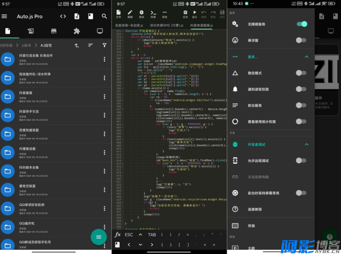Collapse the 开发者调试 section
This screenshot has height=254, width=341.
pos(307,144)
